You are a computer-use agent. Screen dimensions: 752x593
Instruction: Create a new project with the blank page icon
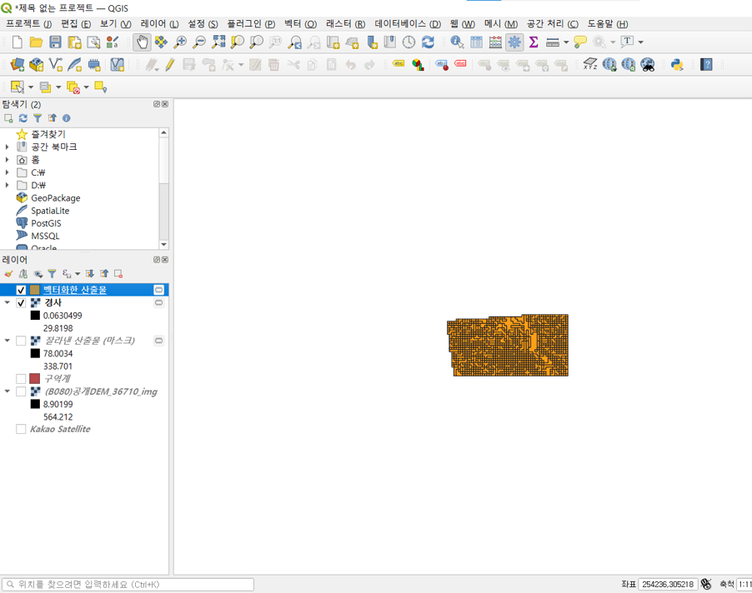coord(18,42)
